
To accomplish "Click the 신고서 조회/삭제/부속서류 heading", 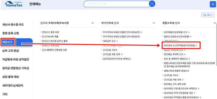I will [x=55, y=23].
